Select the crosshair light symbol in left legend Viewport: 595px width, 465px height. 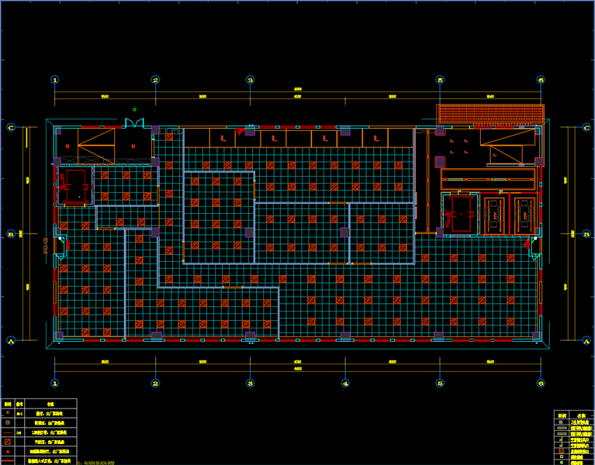[8, 413]
